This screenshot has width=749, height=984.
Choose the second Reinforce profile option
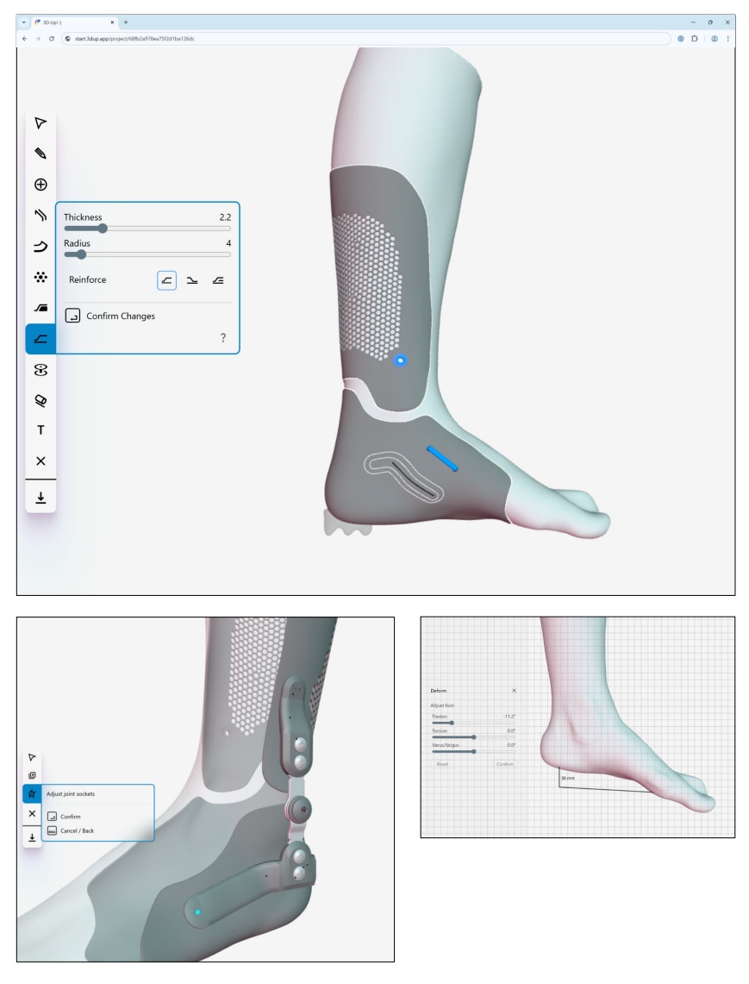(192, 280)
